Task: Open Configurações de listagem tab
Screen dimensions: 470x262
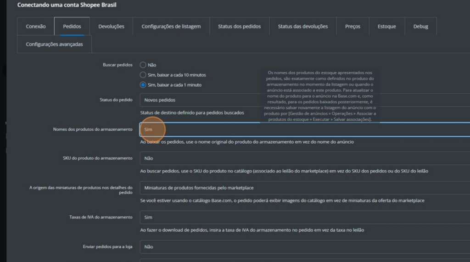Action: tap(171, 27)
